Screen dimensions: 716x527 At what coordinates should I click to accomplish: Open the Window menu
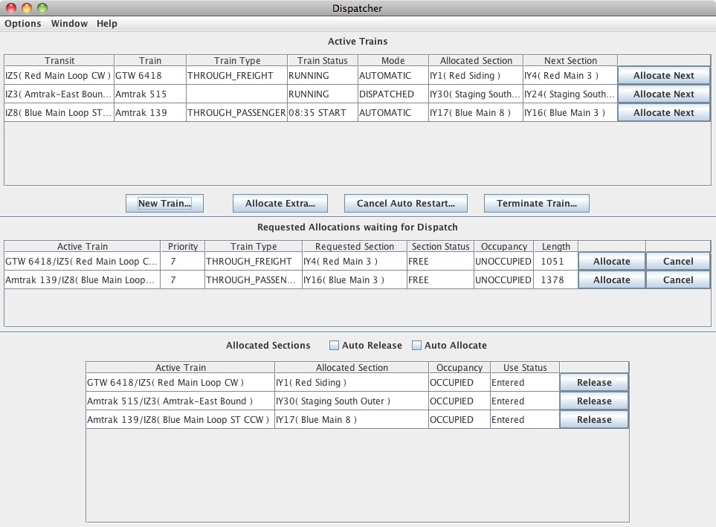[x=69, y=23]
